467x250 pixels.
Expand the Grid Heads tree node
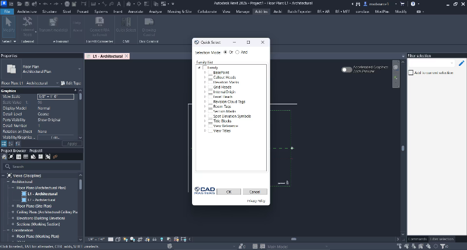[x=205, y=87]
